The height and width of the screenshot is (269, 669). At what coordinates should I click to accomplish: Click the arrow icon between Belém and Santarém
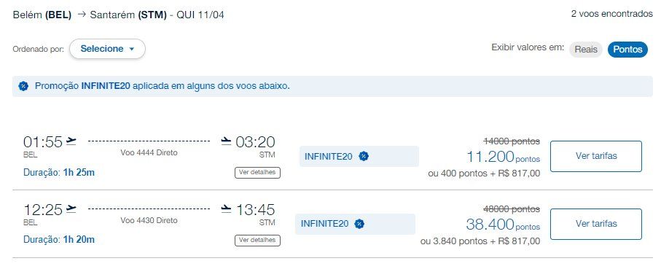coord(81,15)
